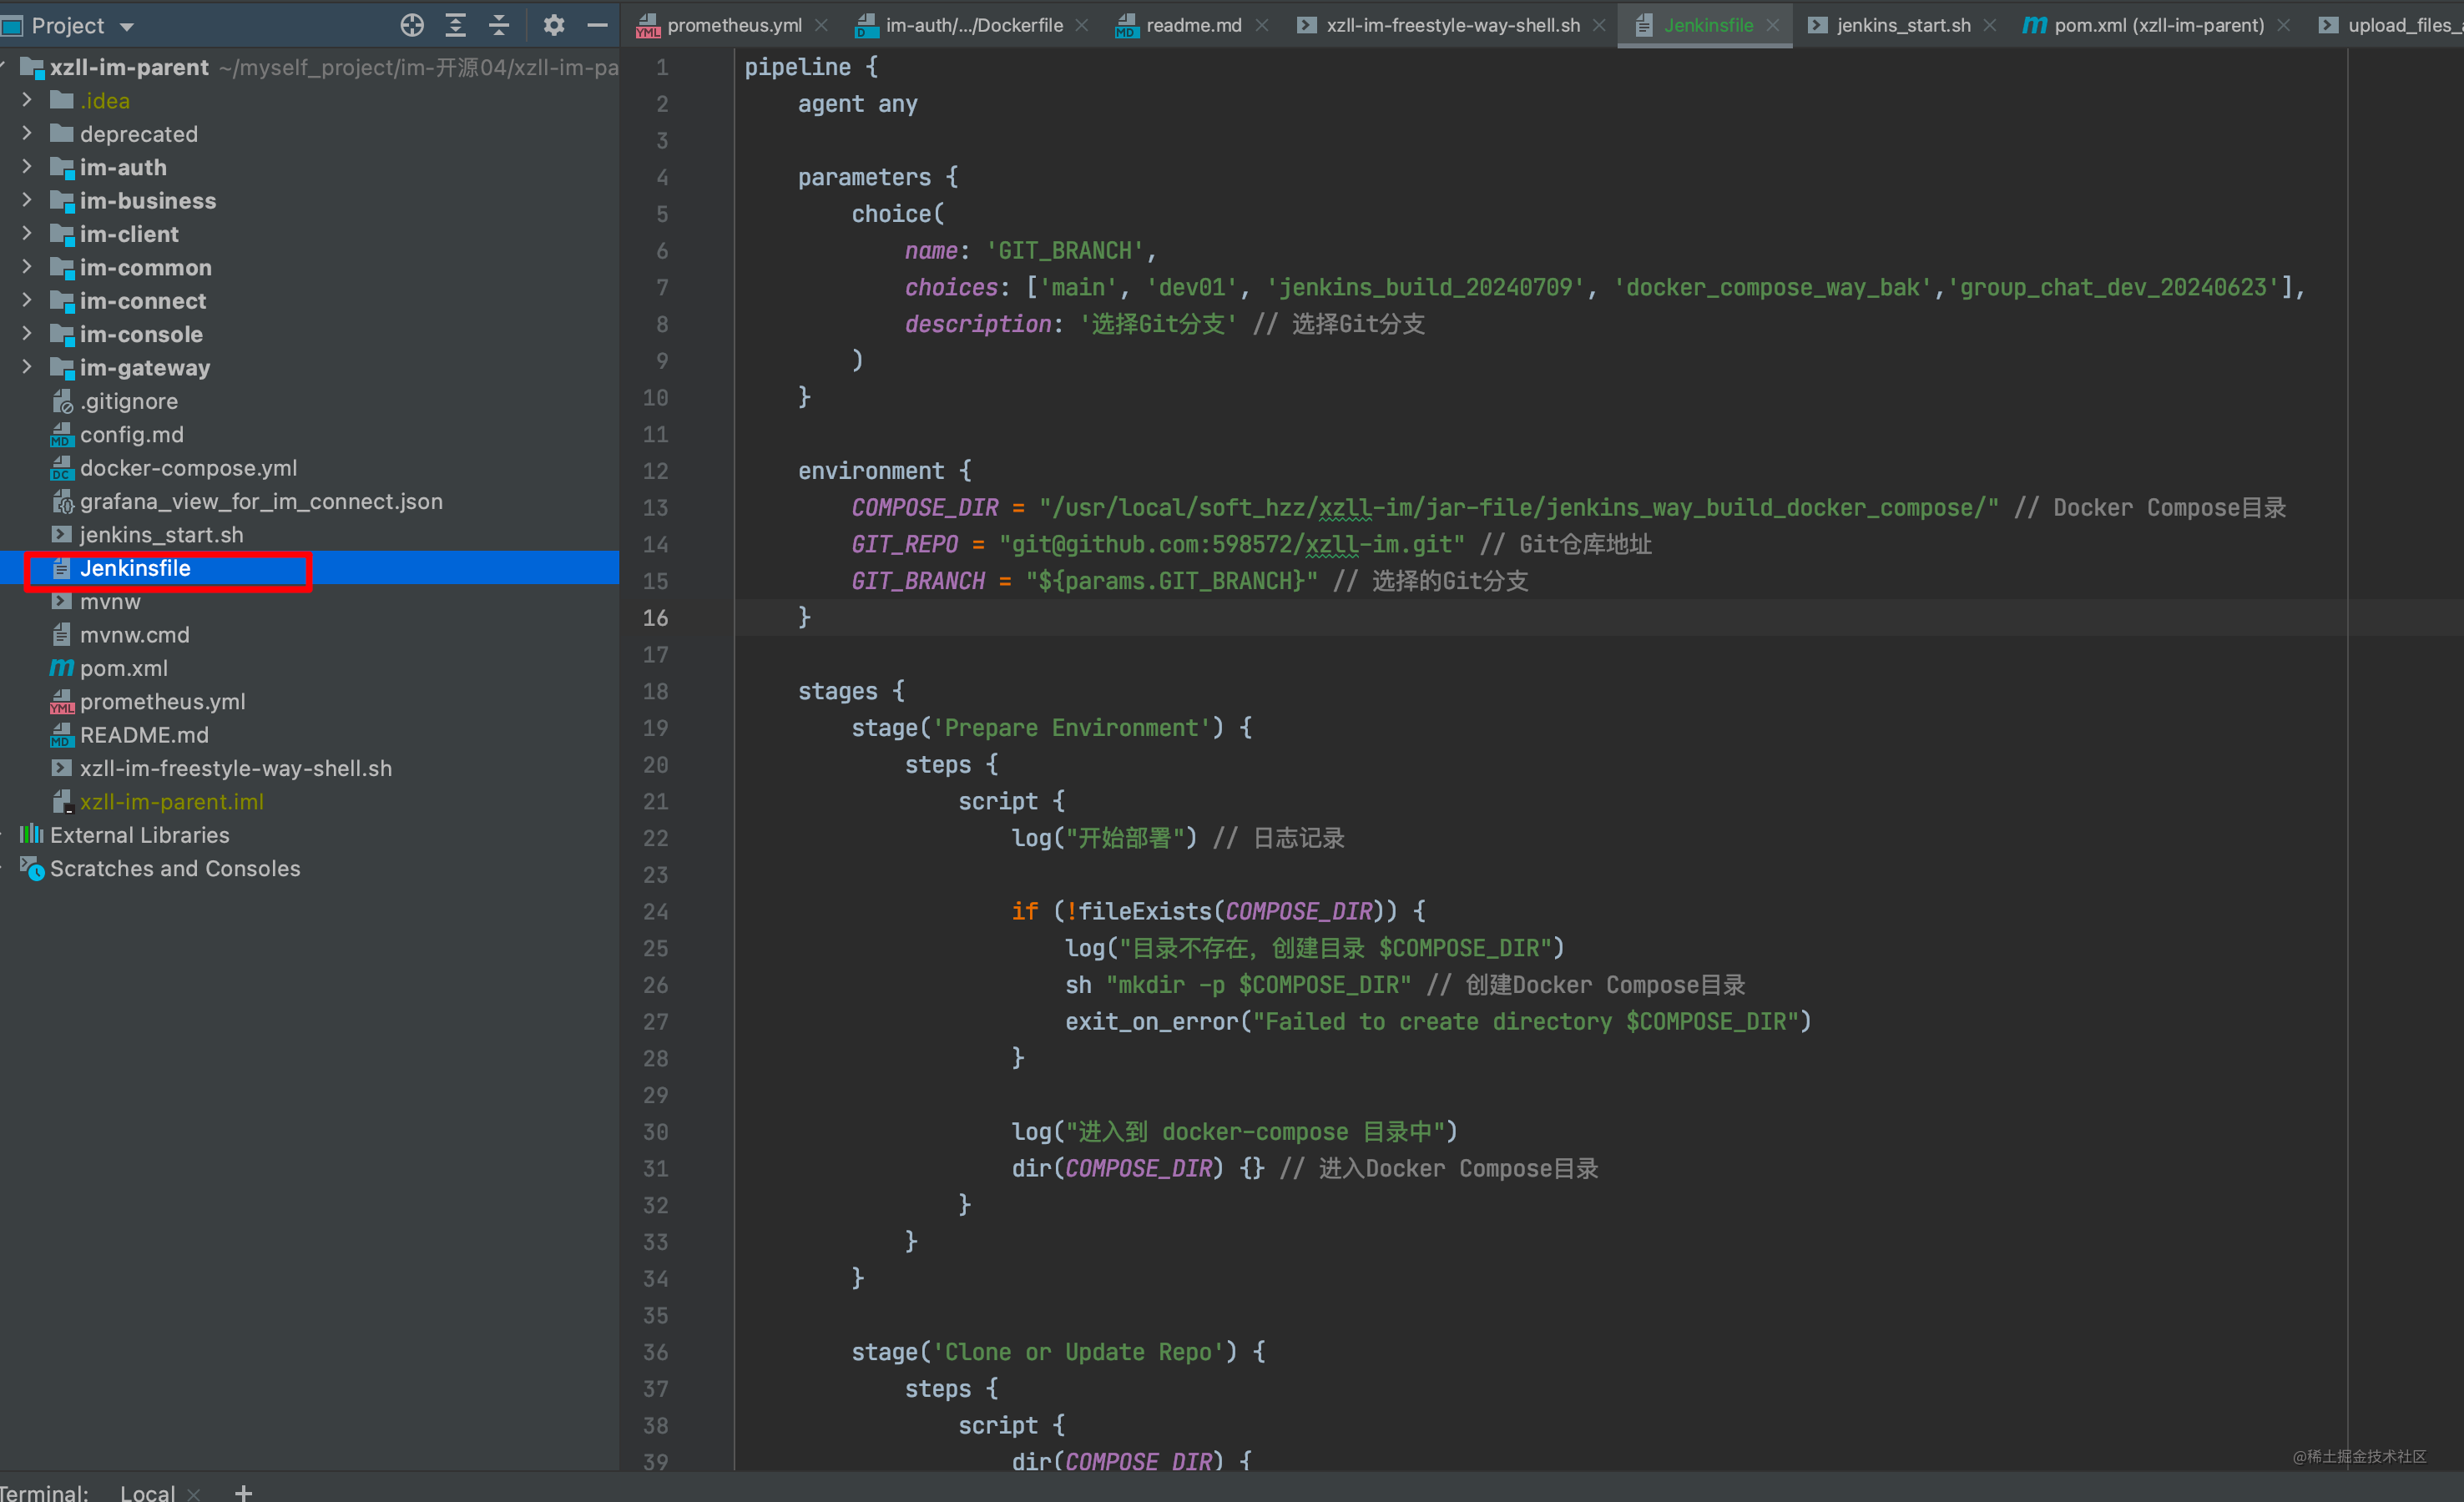Image resolution: width=2464 pixels, height=1502 pixels.
Task: Click the locate file target icon
Action: pyautogui.click(x=412, y=25)
